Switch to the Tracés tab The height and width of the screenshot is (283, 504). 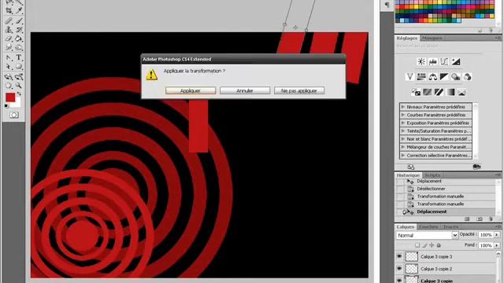pyautogui.click(x=451, y=226)
